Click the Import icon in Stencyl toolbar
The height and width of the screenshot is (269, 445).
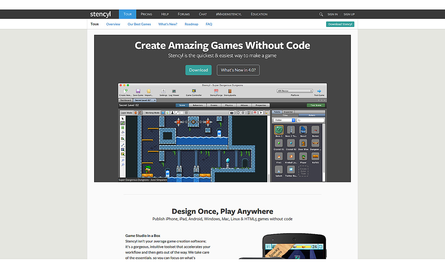pyautogui.click(x=149, y=91)
